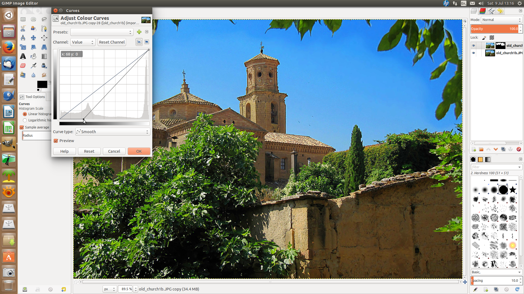Set logarithmic histogram in Curves dialog
The image size is (524, 294).
[147, 42]
